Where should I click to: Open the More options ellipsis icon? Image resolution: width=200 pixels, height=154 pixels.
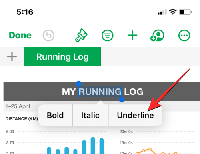pyautogui.click(x=184, y=36)
